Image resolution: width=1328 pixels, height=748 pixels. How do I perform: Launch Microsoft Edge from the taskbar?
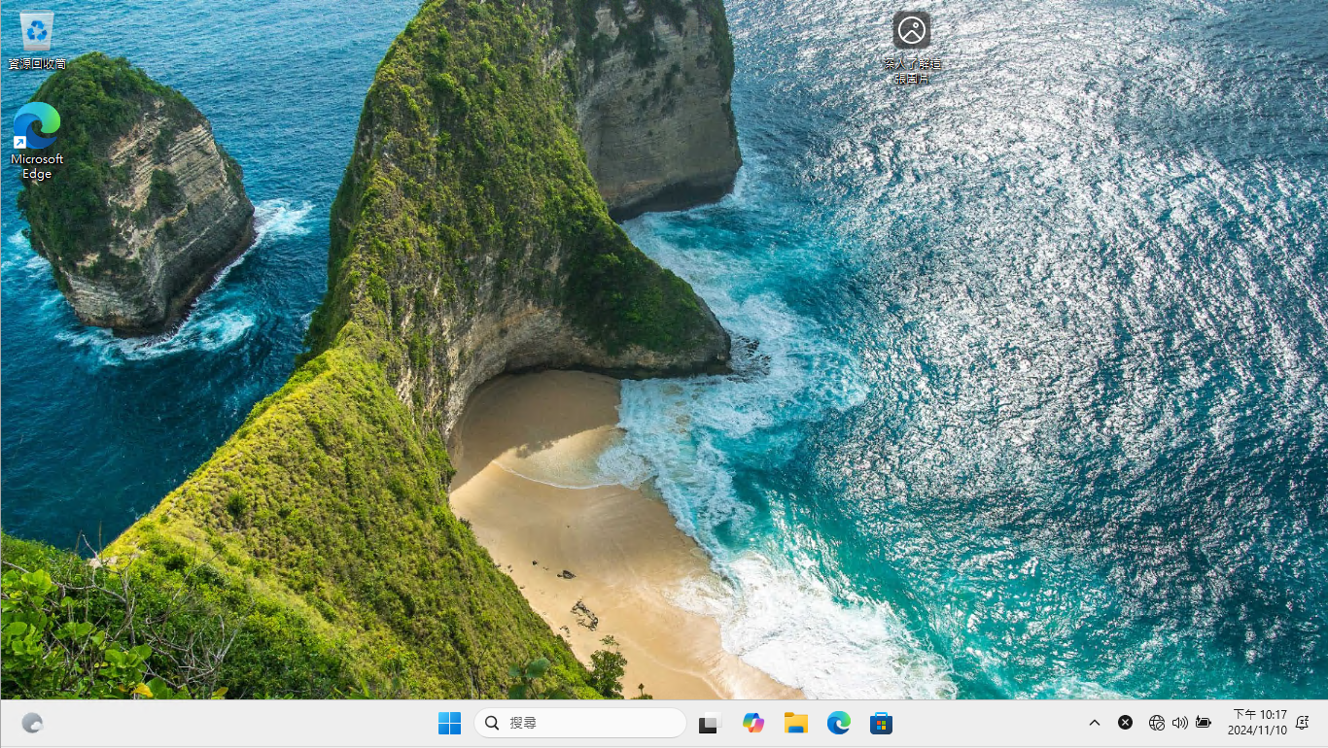coord(838,723)
